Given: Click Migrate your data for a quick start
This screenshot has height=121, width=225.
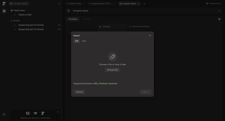Looking at the screenshot, I should click(35, 118).
